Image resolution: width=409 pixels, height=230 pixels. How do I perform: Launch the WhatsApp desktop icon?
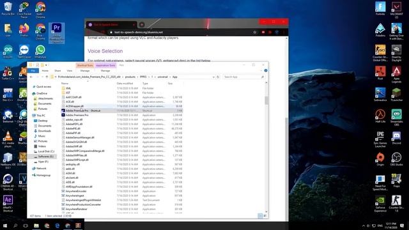click(x=40, y=51)
